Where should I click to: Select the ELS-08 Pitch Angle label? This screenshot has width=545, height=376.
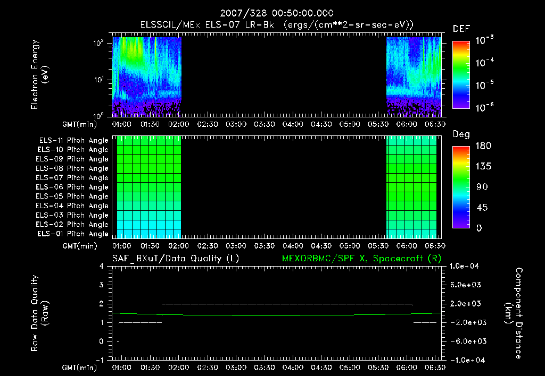(72, 168)
